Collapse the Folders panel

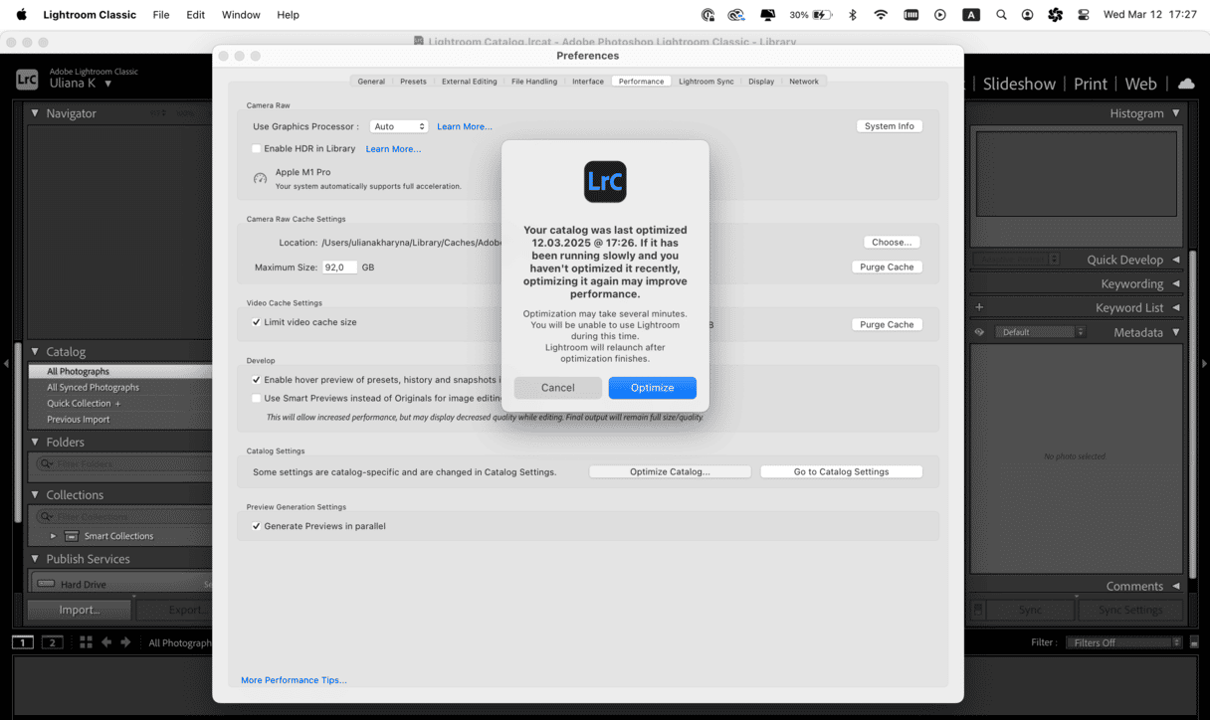coord(35,442)
